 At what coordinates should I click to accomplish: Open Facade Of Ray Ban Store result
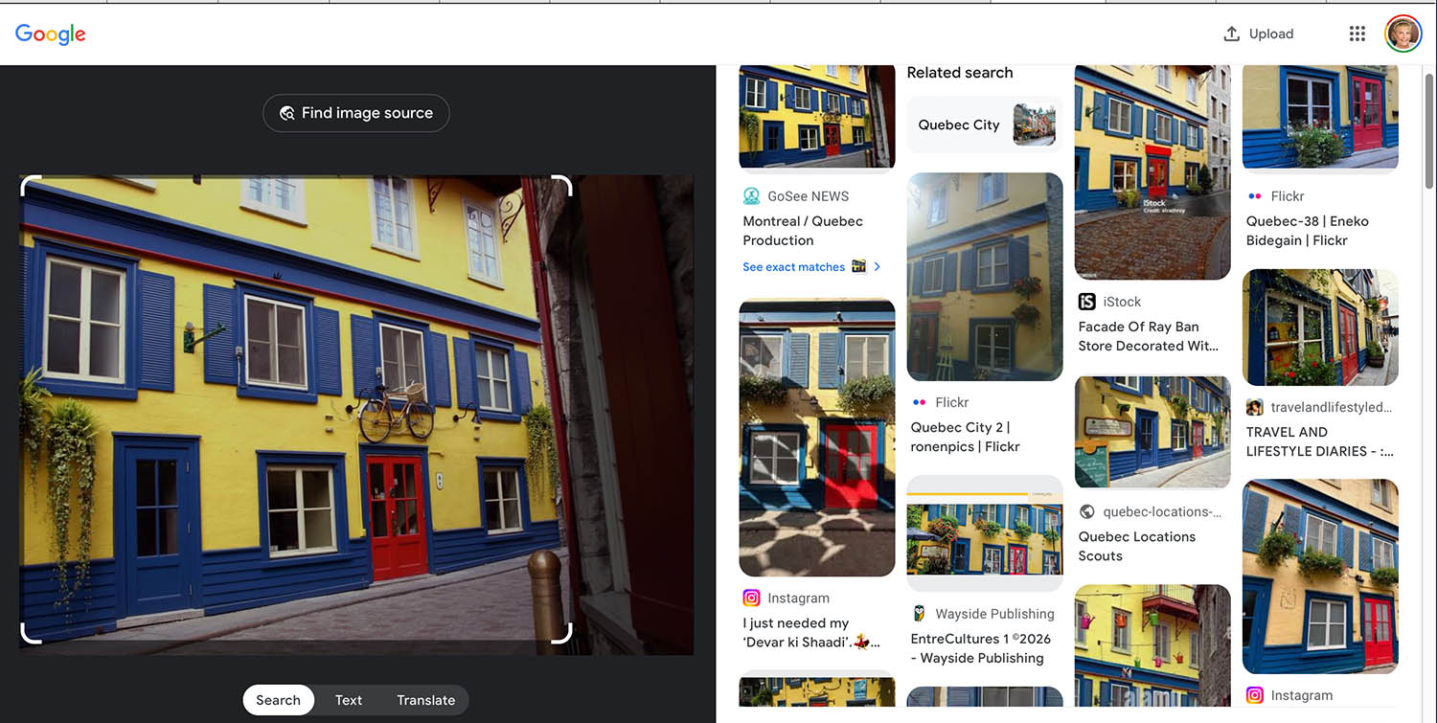1148,336
